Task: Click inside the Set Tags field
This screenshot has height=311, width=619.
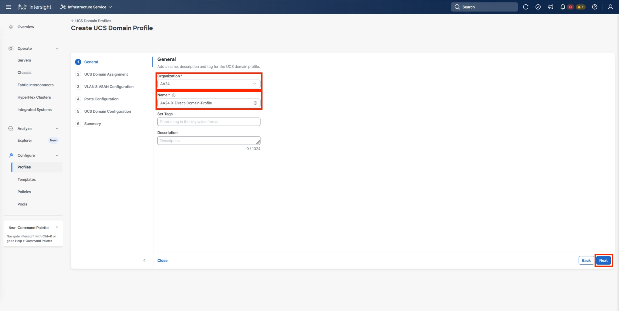Action: pyautogui.click(x=208, y=122)
